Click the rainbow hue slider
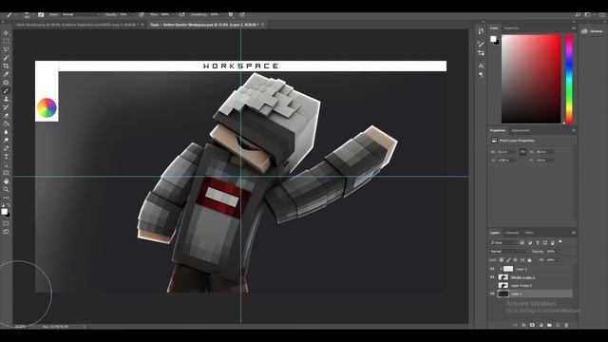608x342 pixels. [x=569, y=79]
